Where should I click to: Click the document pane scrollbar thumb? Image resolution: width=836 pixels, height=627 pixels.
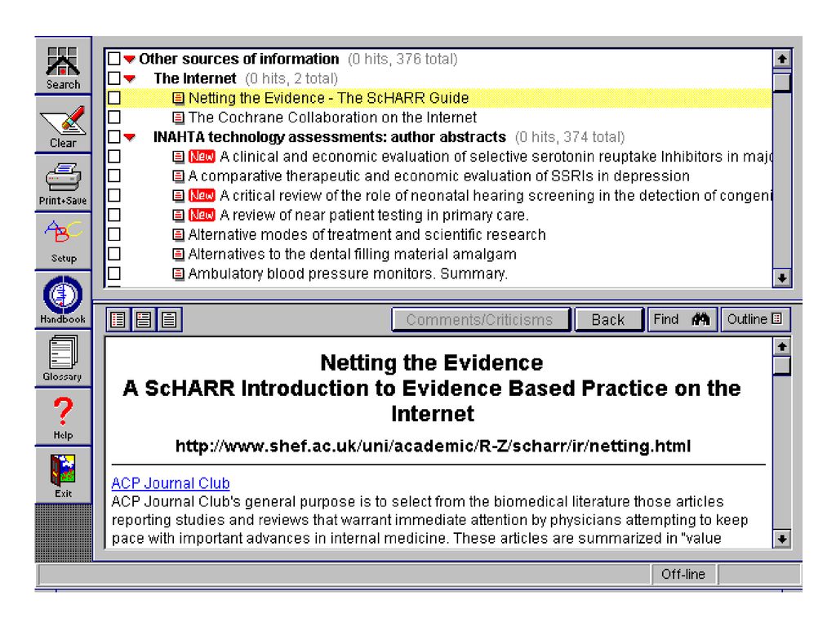[x=782, y=367]
